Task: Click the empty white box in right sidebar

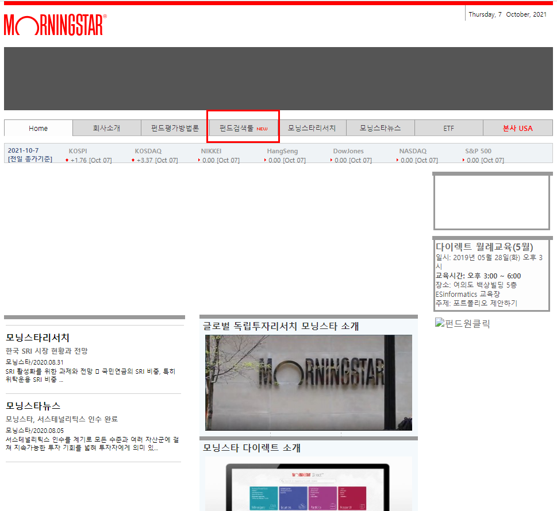Action: 492,202
